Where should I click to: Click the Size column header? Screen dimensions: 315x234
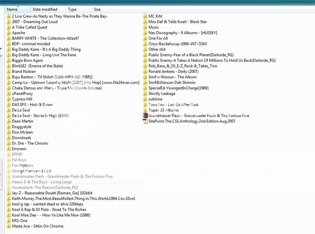click(x=105, y=9)
